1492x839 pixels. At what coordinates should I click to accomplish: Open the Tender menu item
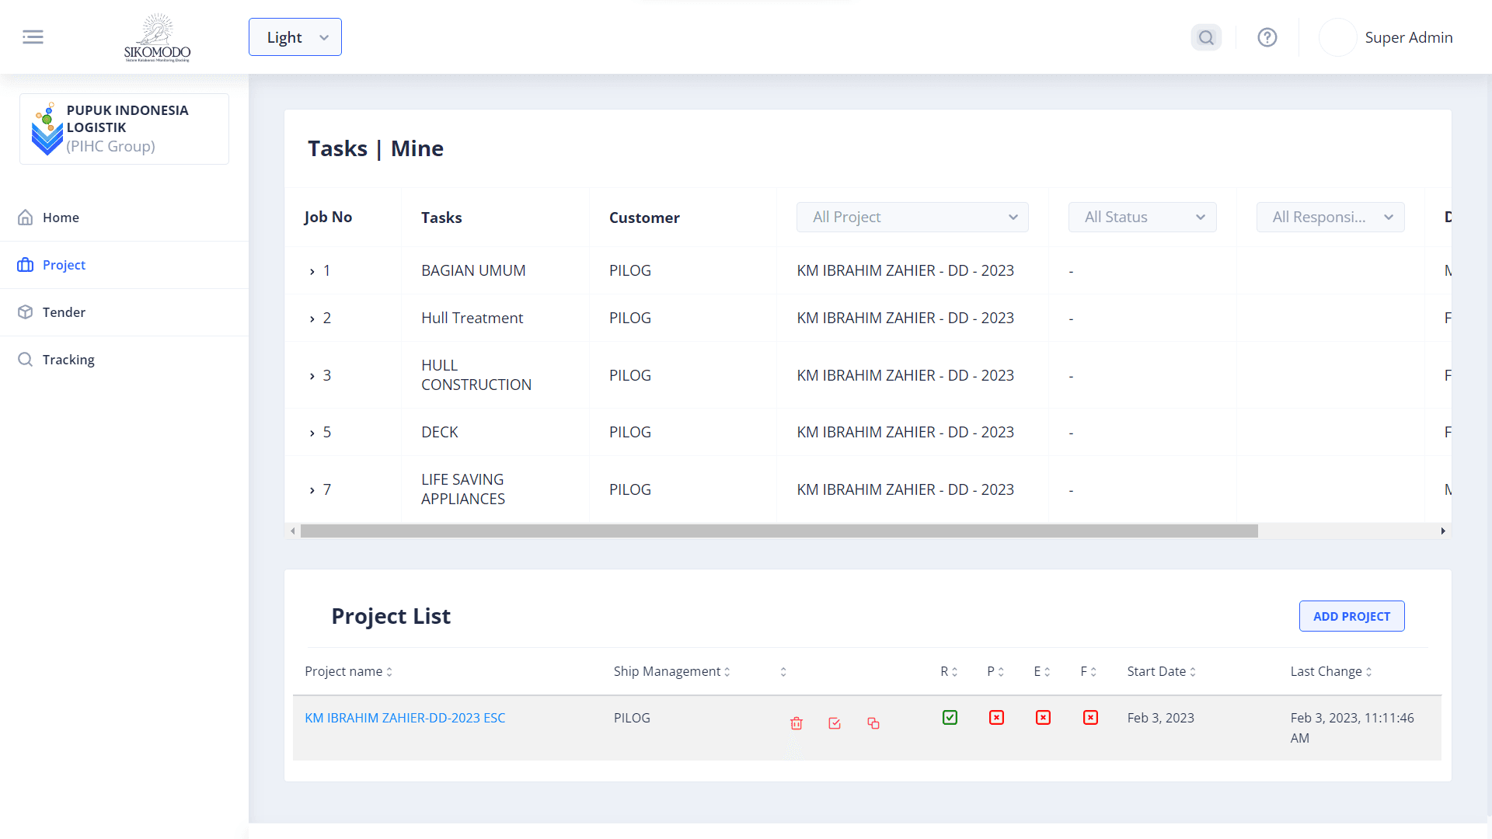64,312
